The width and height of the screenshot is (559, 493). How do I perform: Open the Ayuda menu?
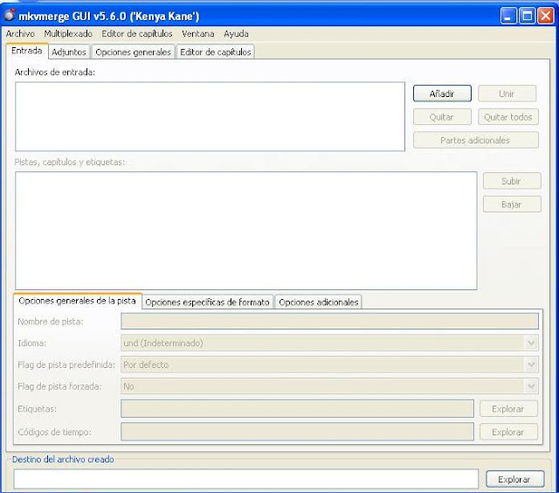pos(236,34)
